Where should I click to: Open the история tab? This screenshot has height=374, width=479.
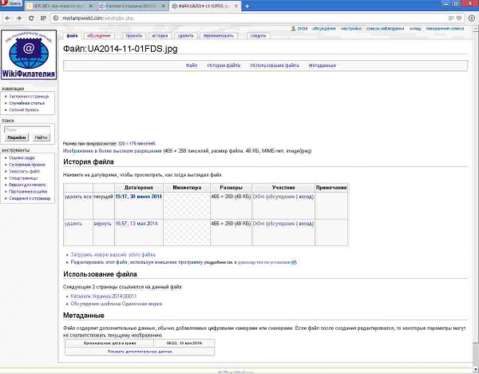pyautogui.click(x=160, y=36)
